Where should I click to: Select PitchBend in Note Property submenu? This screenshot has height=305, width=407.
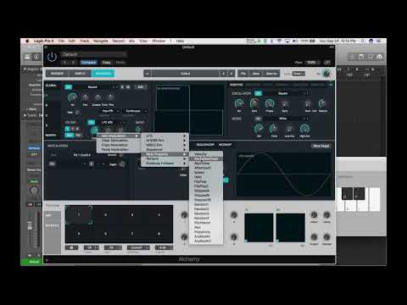pyautogui.click(x=206, y=223)
